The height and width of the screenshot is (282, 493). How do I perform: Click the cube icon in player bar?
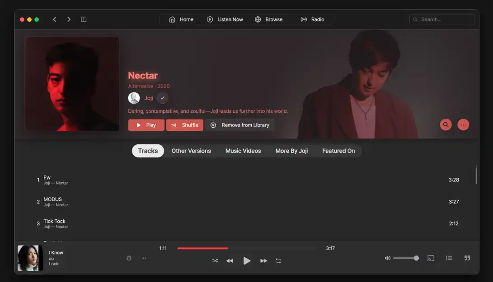(x=129, y=258)
